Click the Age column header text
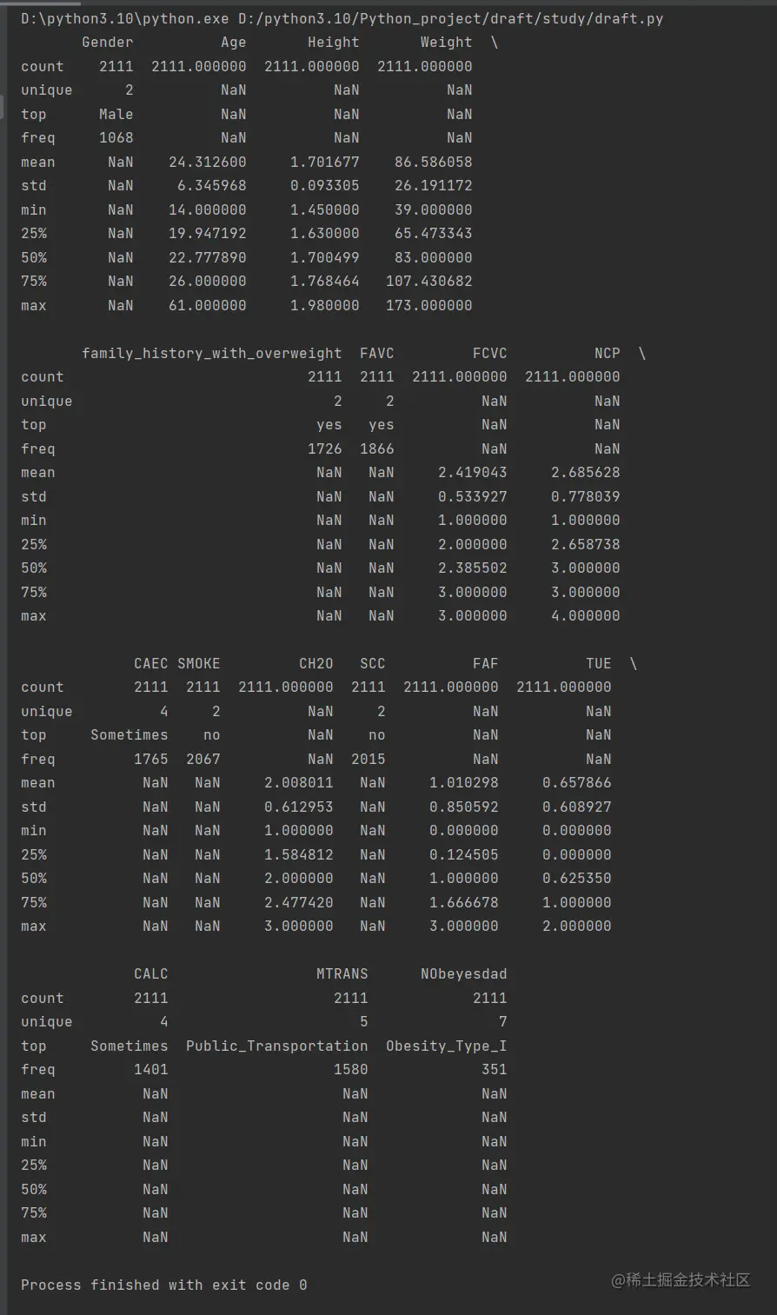 pos(232,42)
